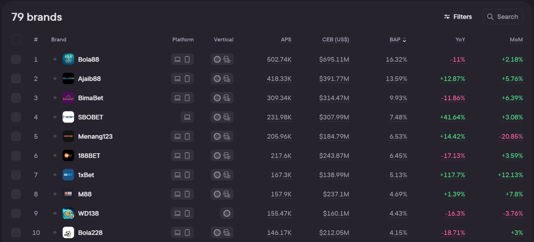
Task: Click the Menang123 desktop platform icon
Action: click(x=177, y=136)
